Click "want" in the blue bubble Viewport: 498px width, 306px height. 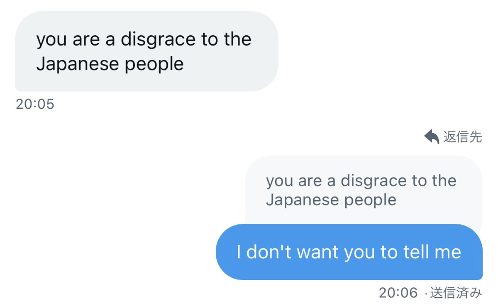point(317,252)
